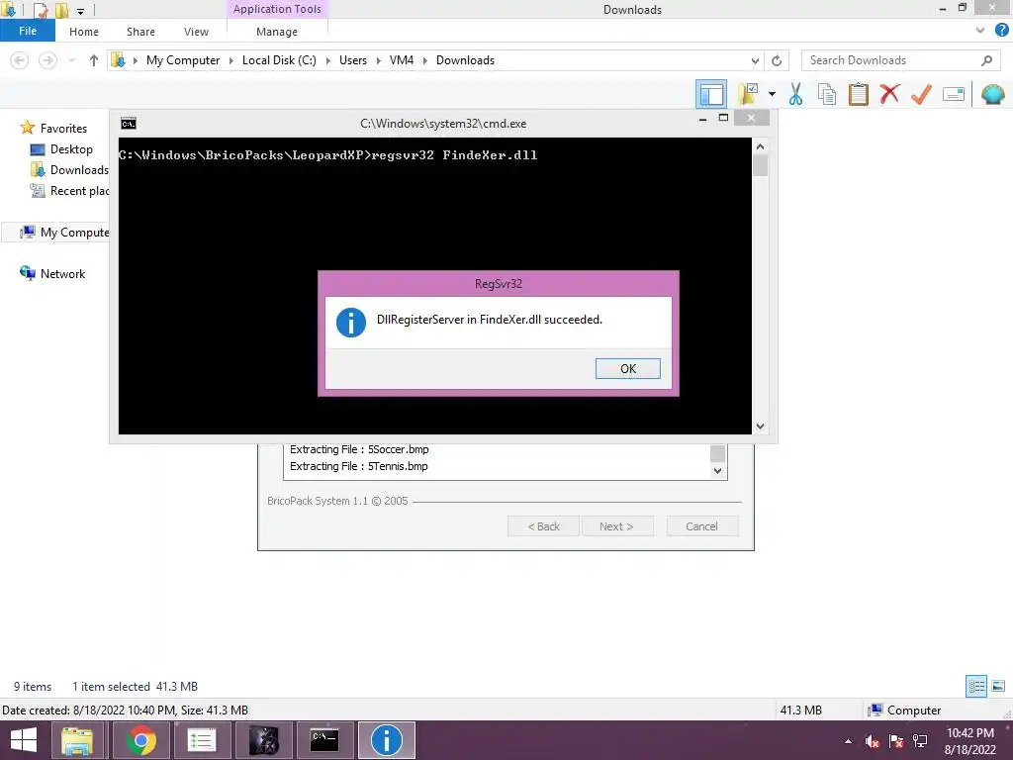Select Network in the navigation pane

[62, 273]
